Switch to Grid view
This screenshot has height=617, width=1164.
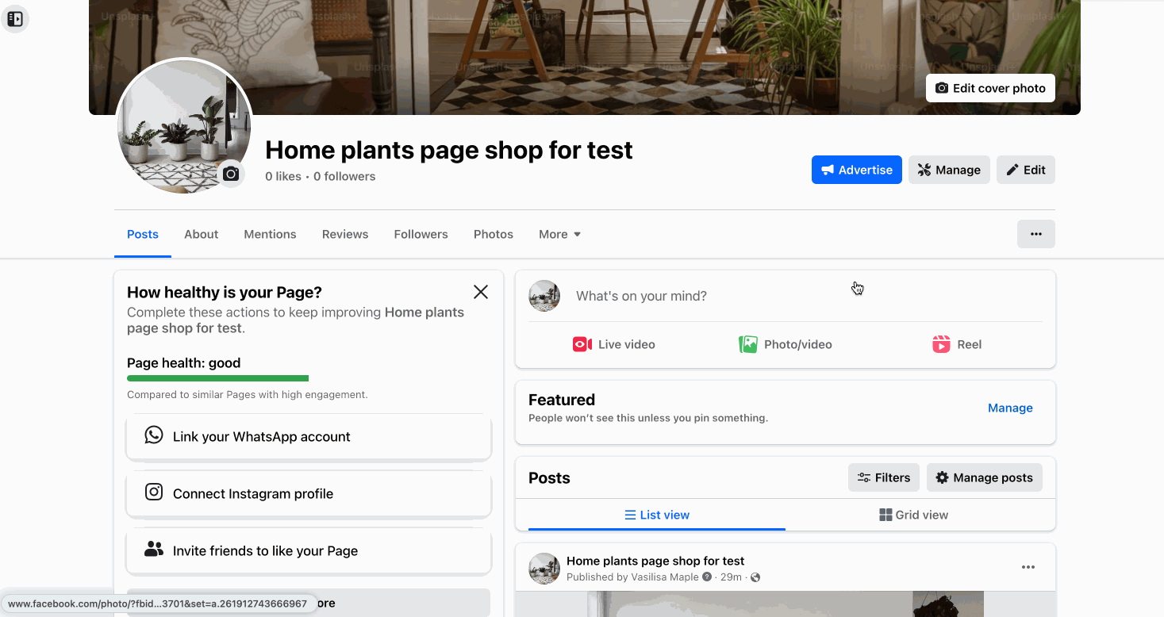913,515
